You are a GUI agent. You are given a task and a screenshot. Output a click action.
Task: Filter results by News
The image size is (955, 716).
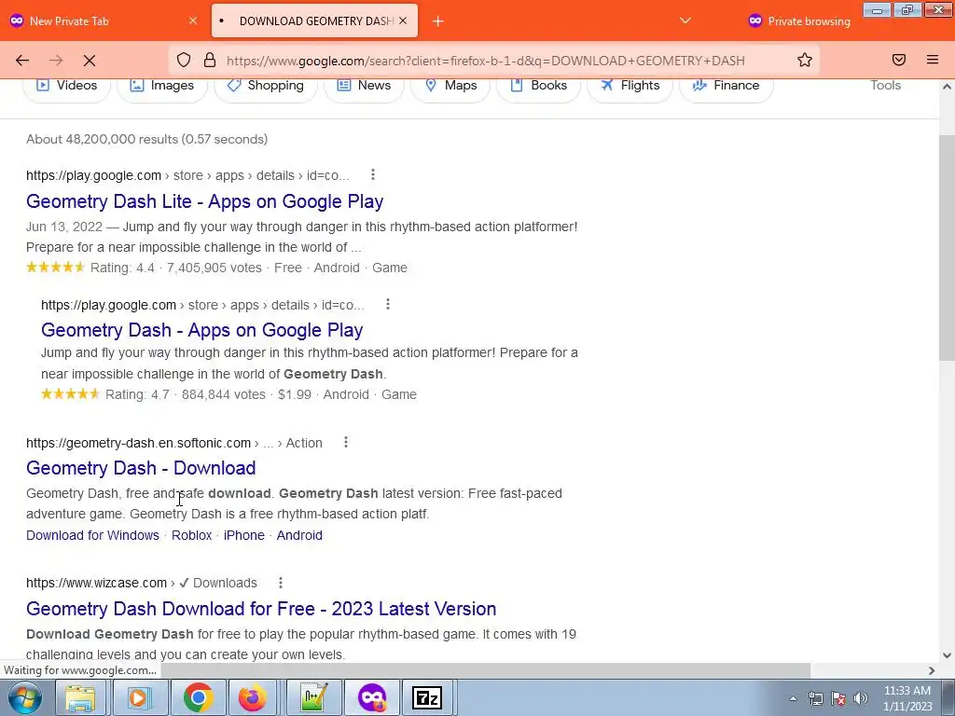pyautogui.click(x=364, y=85)
